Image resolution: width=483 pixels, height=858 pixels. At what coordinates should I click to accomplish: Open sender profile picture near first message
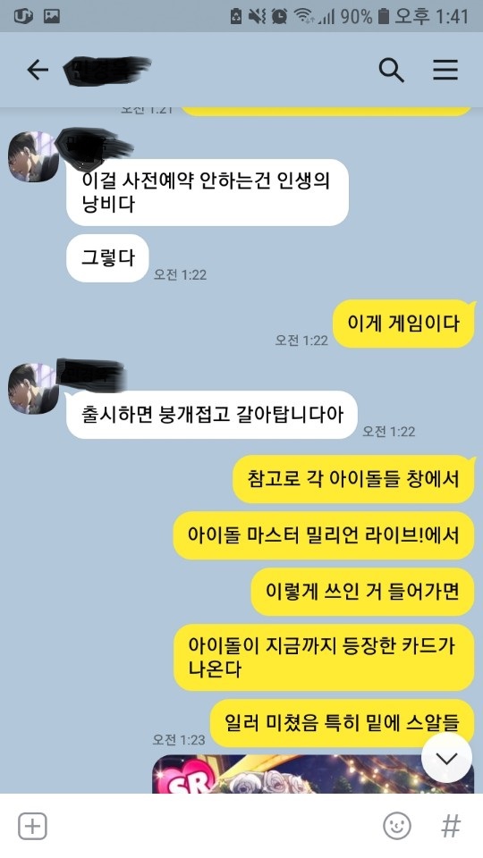click(33, 156)
